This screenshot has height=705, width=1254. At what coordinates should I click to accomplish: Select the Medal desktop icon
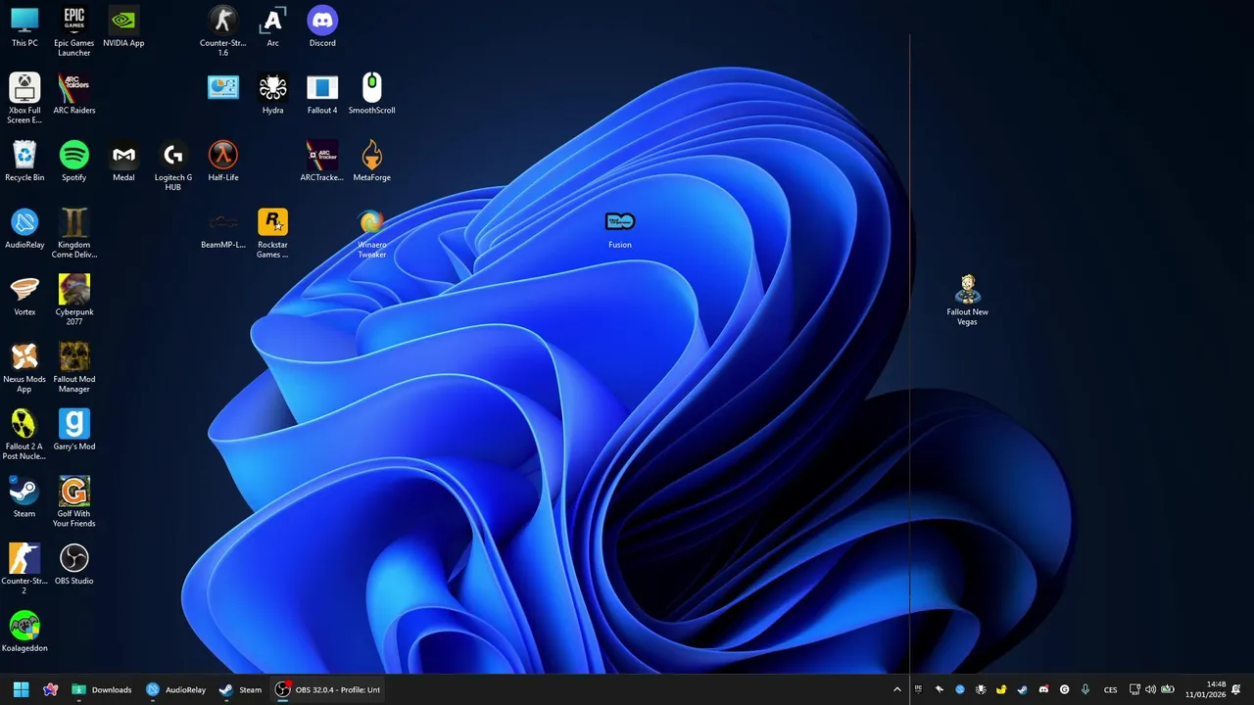[x=123, y=162]
